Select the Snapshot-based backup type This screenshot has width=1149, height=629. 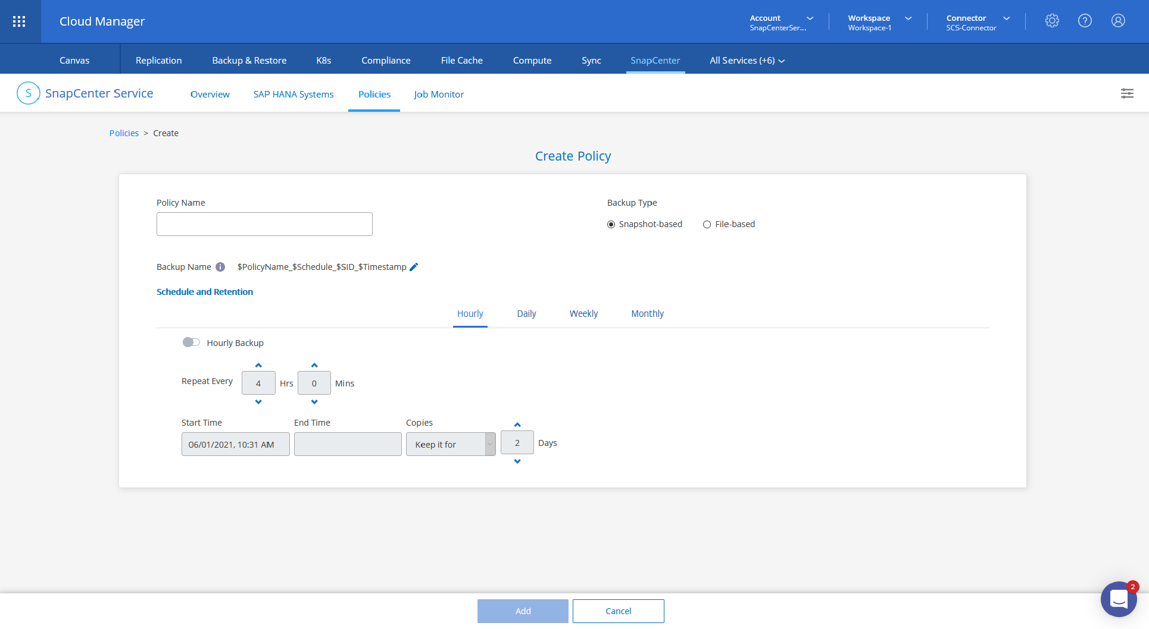[x=611, y=224]
